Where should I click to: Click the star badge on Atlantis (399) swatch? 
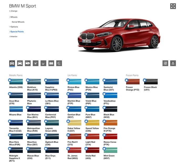10,80
